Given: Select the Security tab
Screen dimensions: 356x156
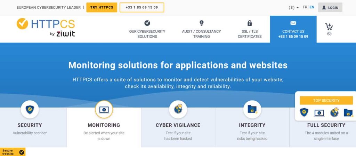Looking at the screenshot, I should pyautogui.click(x=33, y=127).
